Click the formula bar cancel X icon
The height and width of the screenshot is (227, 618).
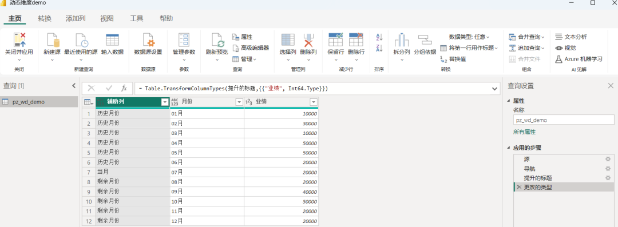[92, 88]
